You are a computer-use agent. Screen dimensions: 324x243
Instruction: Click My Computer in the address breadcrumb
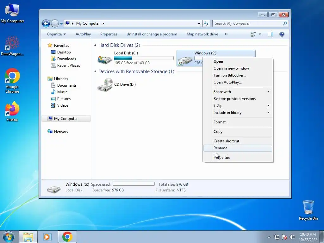click(88, 23)
